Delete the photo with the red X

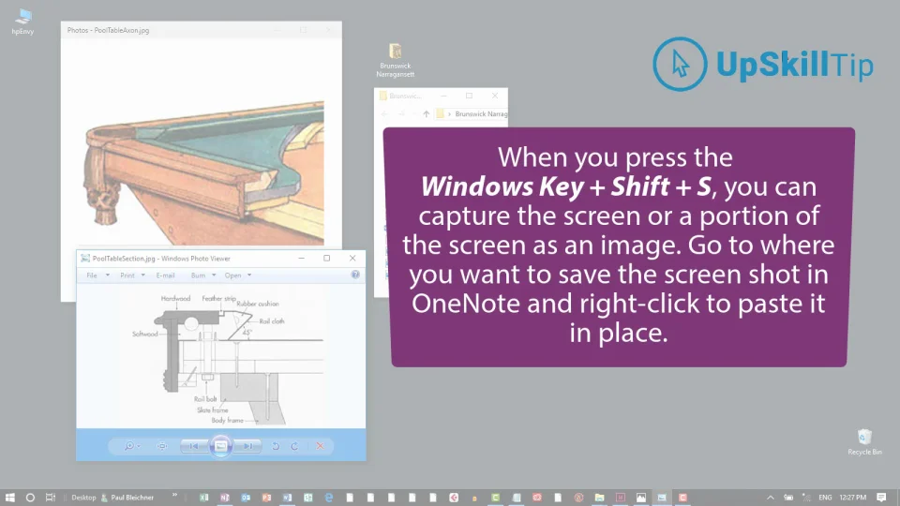point(321,446)
